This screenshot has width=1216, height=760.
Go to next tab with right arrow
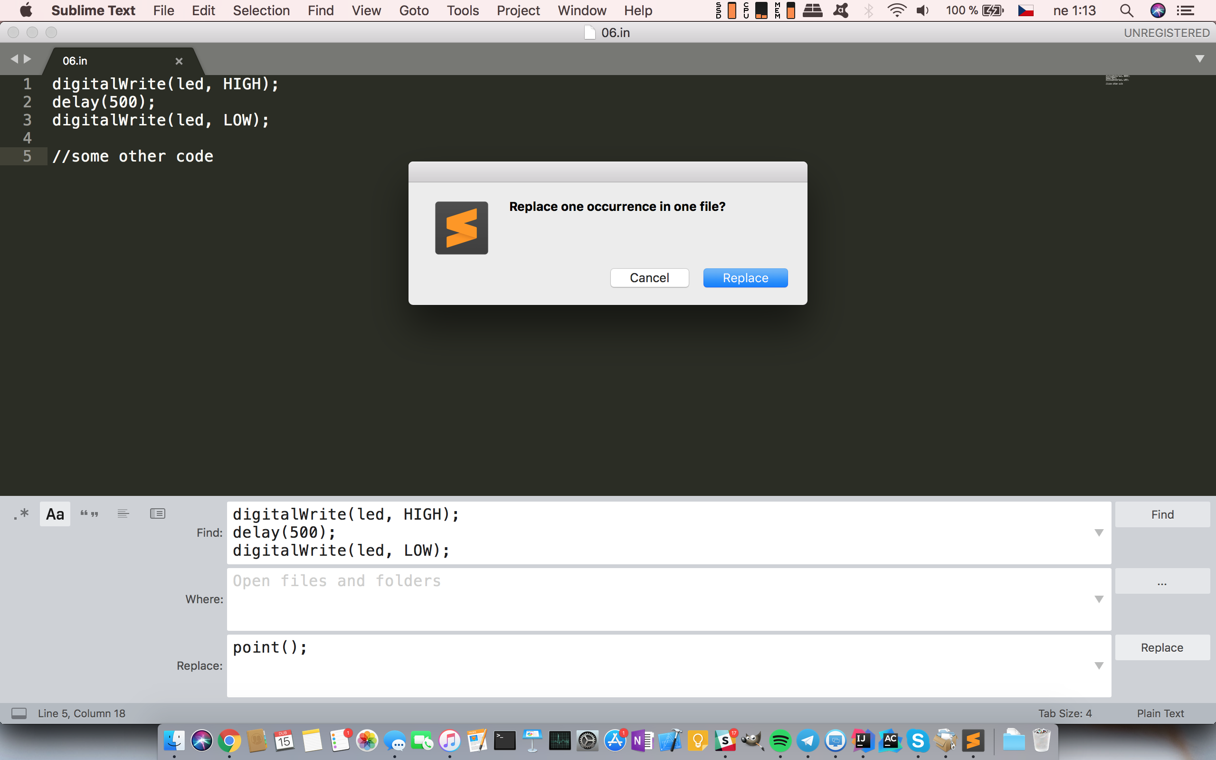(28, 59)
